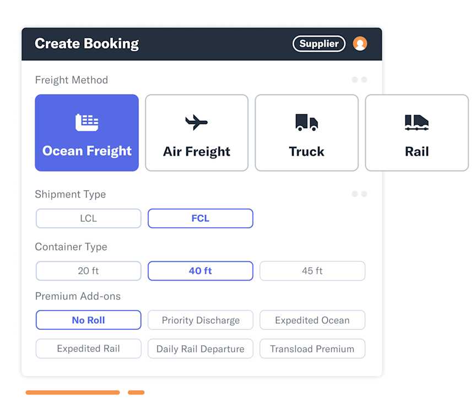The width and height of the screenshot is (476, 412).
Task: Open the user profile avatar
Action: pyautogui.click(x=360, y=44)
